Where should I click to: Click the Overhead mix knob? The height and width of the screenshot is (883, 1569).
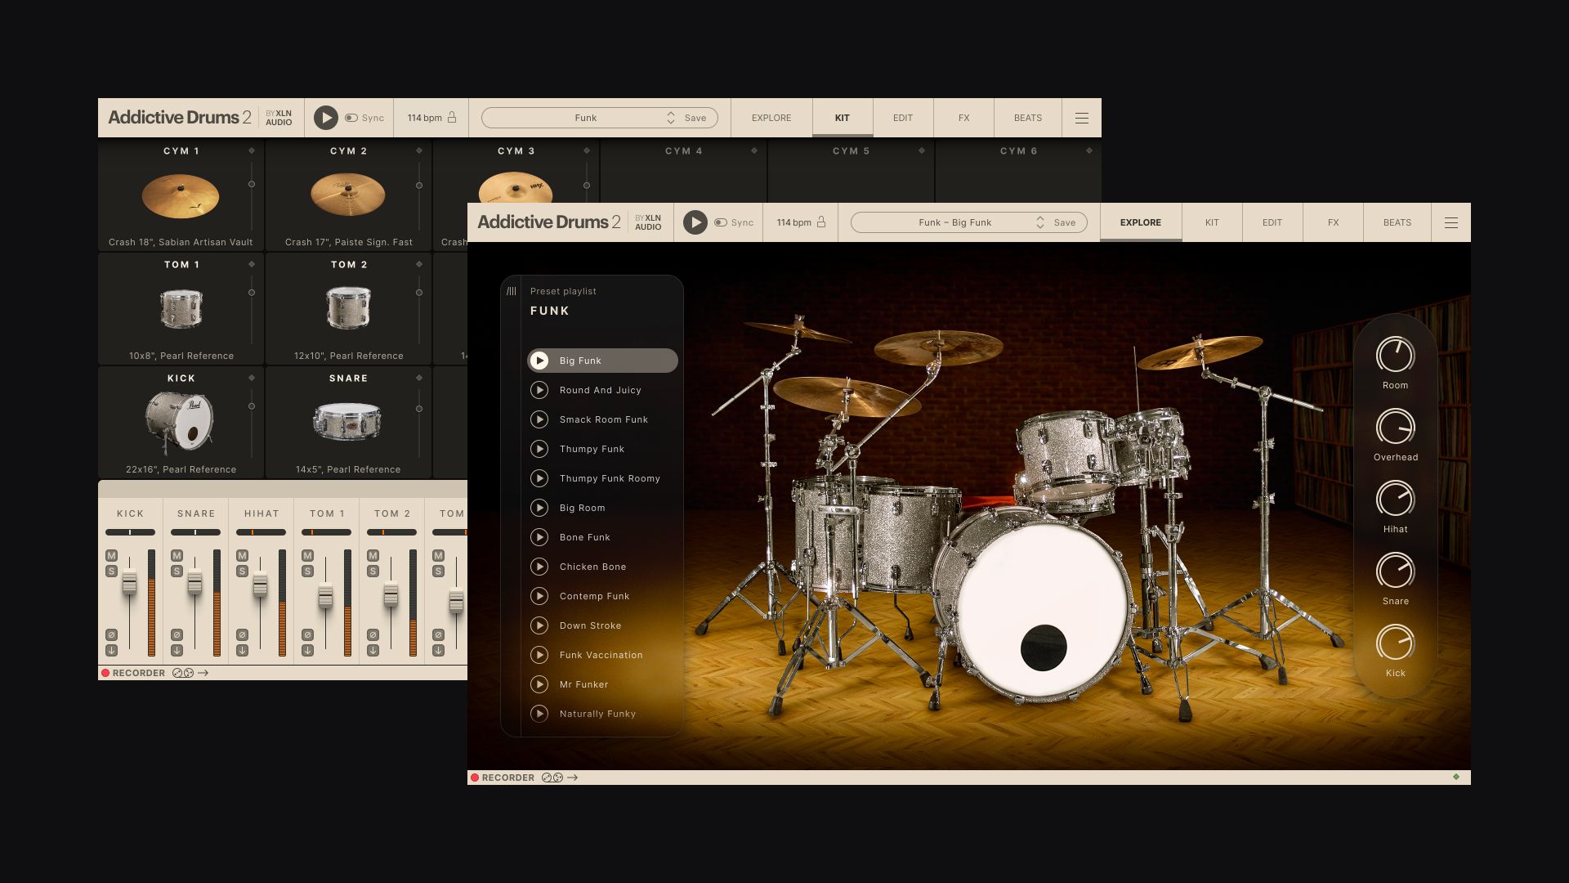coord(1395,427)
